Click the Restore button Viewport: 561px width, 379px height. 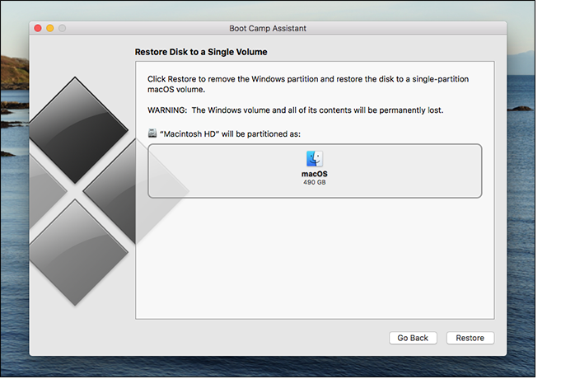point(470,338)
